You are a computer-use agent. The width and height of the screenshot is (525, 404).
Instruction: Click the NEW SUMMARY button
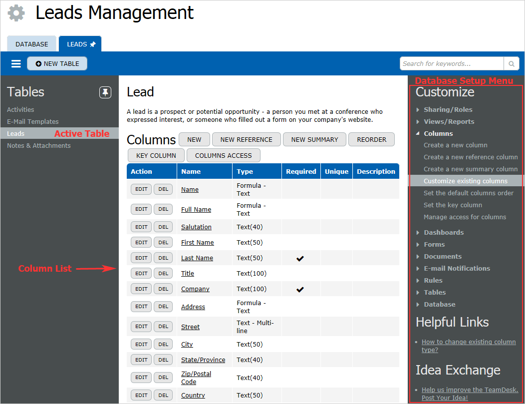coord(315,140)
